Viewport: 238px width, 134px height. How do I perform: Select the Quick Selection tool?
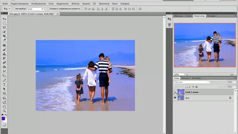pyautogui.click(x=4, y=32)
